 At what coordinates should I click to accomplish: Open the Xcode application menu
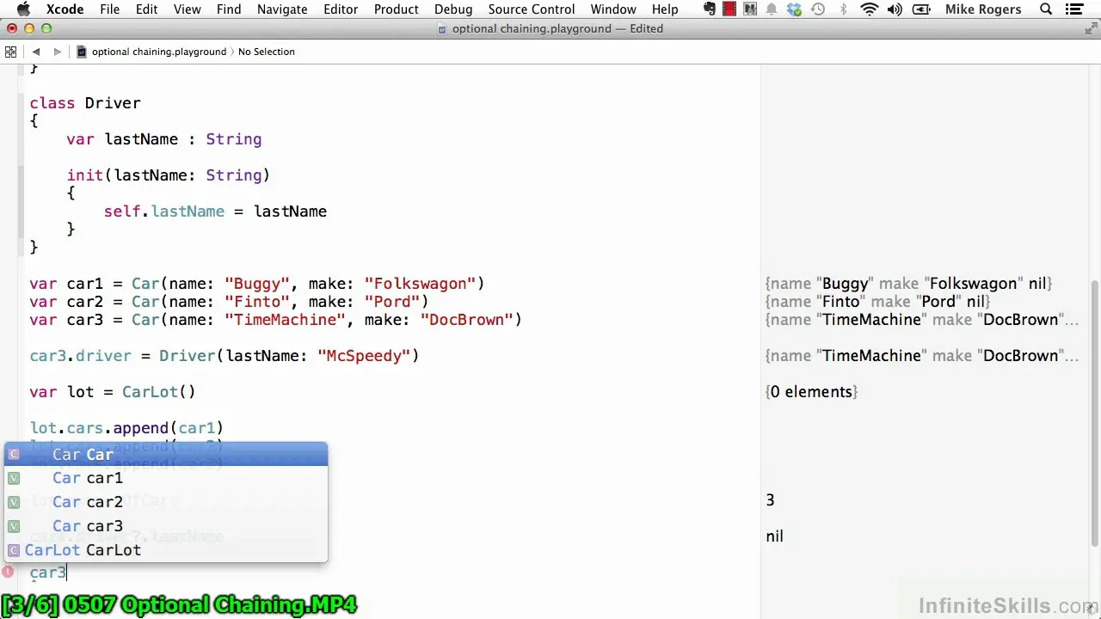pyautogui.click(x=65, y=9)
